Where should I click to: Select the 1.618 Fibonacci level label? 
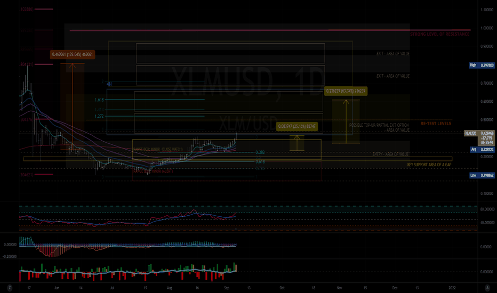99,100
